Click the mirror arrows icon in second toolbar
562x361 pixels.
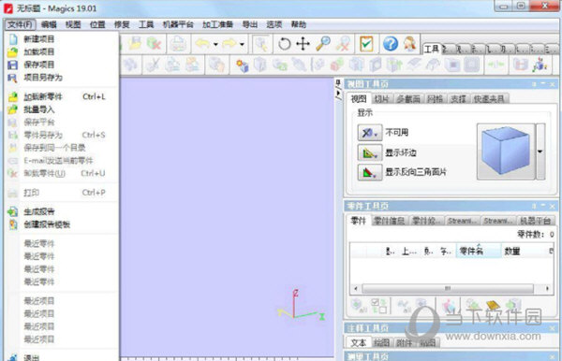pyautogui.click(x=496, y=65)
